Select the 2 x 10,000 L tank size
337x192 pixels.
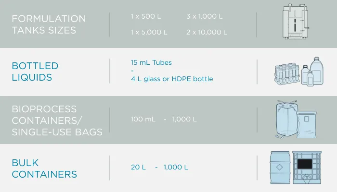click(x=207, y=32)
